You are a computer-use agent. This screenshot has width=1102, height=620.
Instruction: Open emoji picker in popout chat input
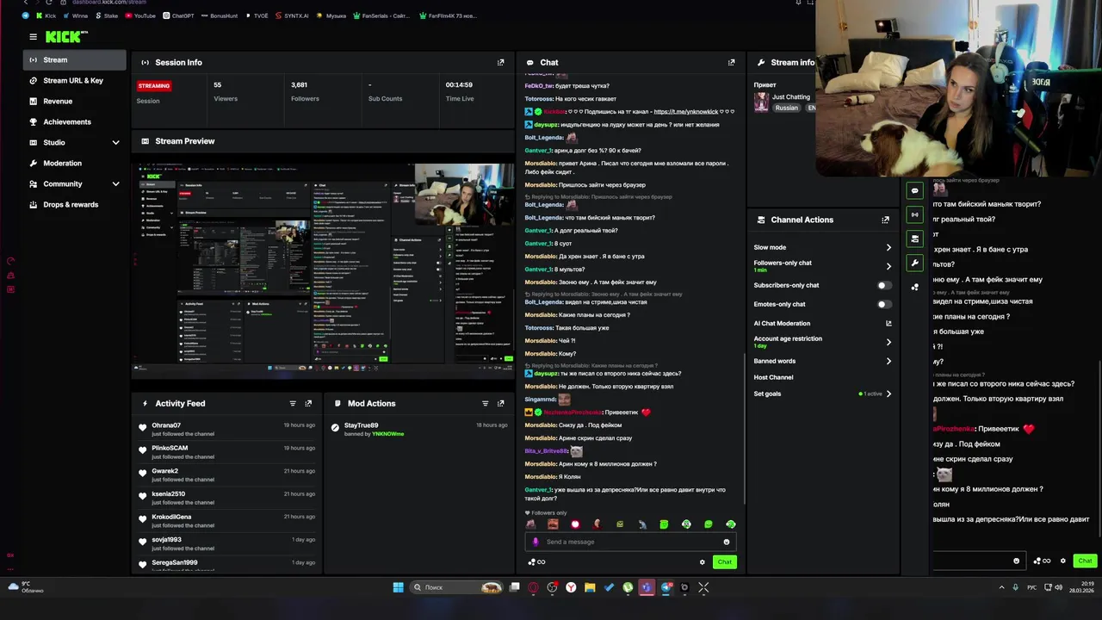1016,561
